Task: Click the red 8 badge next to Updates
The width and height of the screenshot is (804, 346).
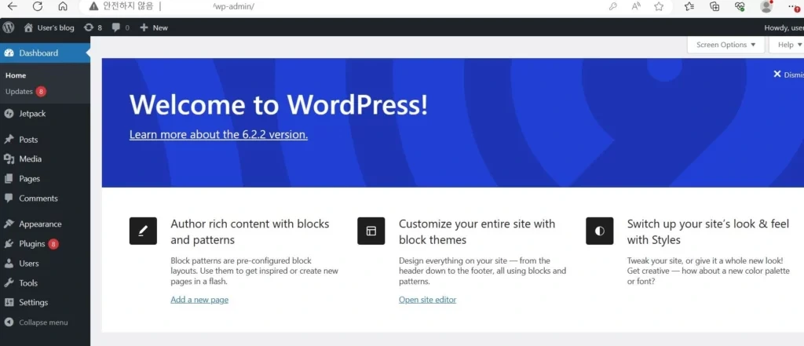Action: (x=41, y=92)
